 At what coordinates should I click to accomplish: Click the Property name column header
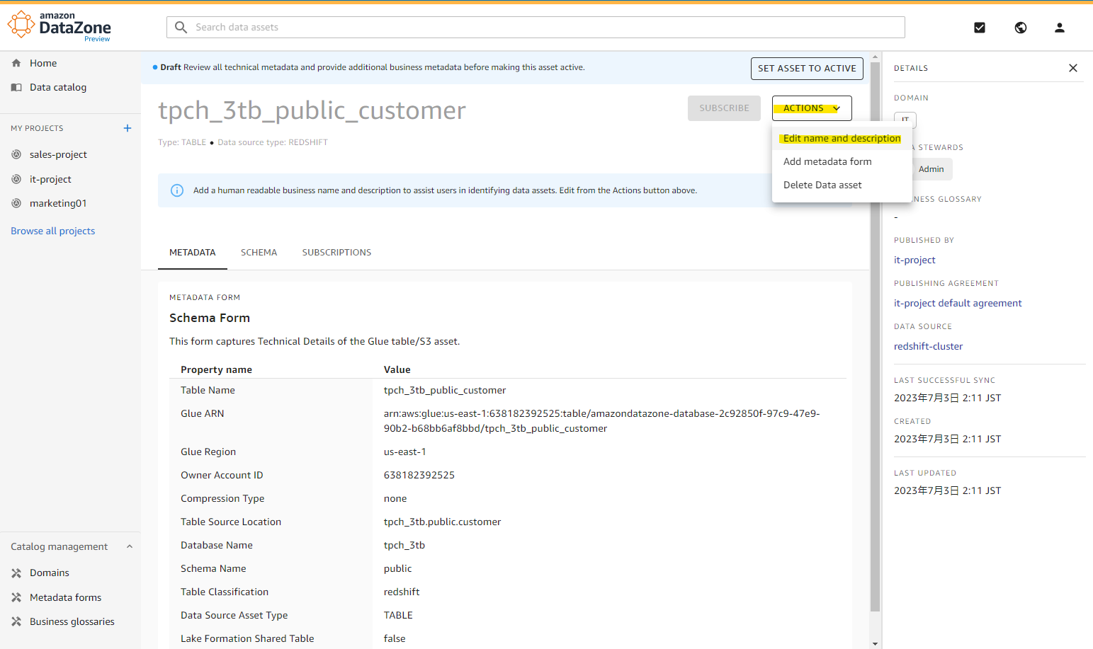point(216,369)
